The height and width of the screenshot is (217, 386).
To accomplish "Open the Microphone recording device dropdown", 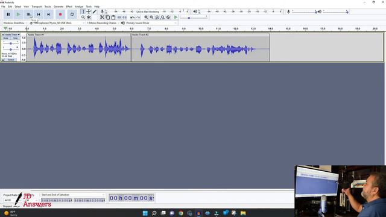I will tap(59, 23).
